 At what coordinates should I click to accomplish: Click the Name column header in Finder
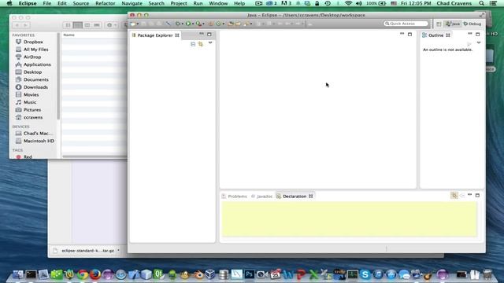[x=93, y=35]
